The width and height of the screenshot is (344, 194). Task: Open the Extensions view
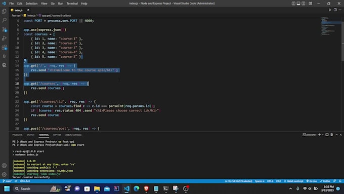[x=4, y=47]
